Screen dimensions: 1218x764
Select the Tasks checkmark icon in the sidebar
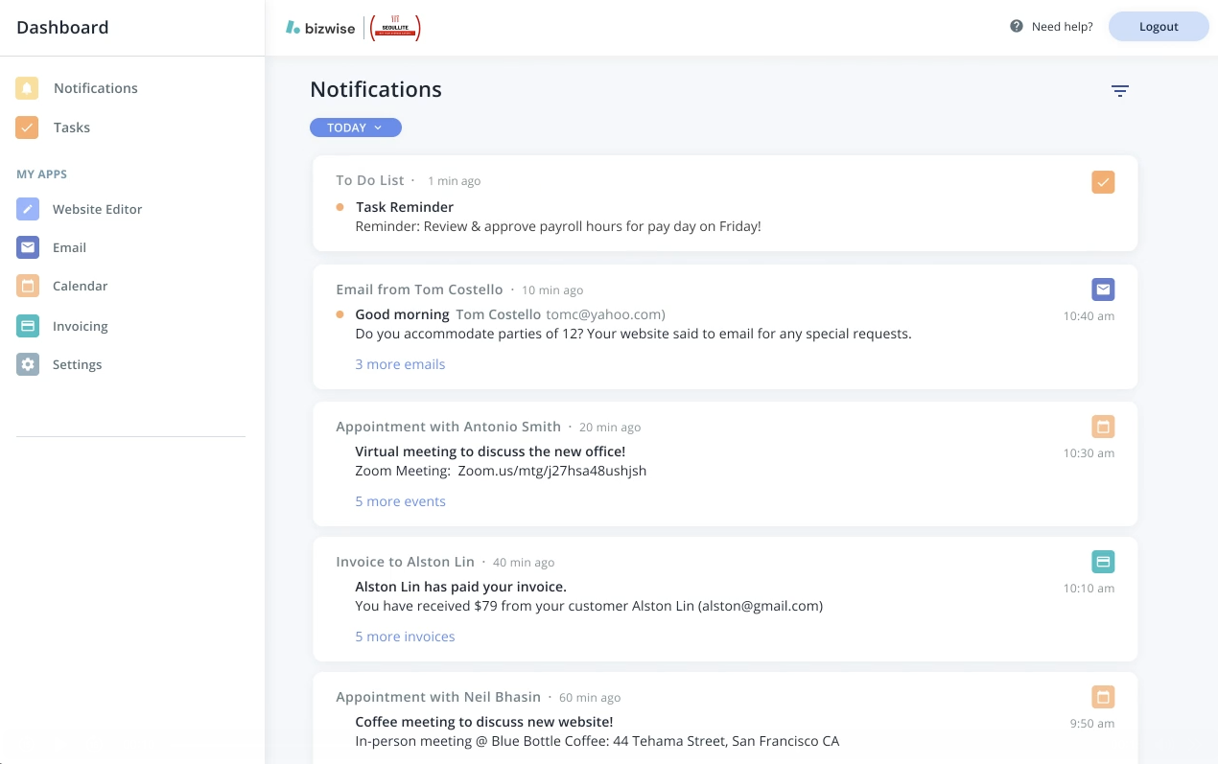(27, 127)
